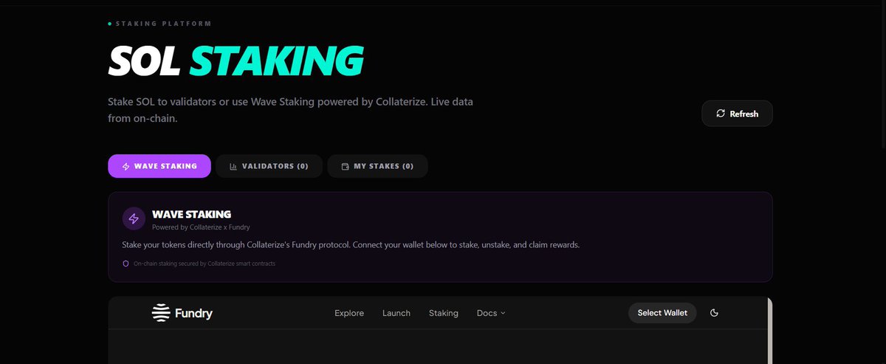Click the 'On-chain staking secured by Collaterize' note
This screenshot has width=886, height=364.
pyautogui.click(x=205, y=264)
